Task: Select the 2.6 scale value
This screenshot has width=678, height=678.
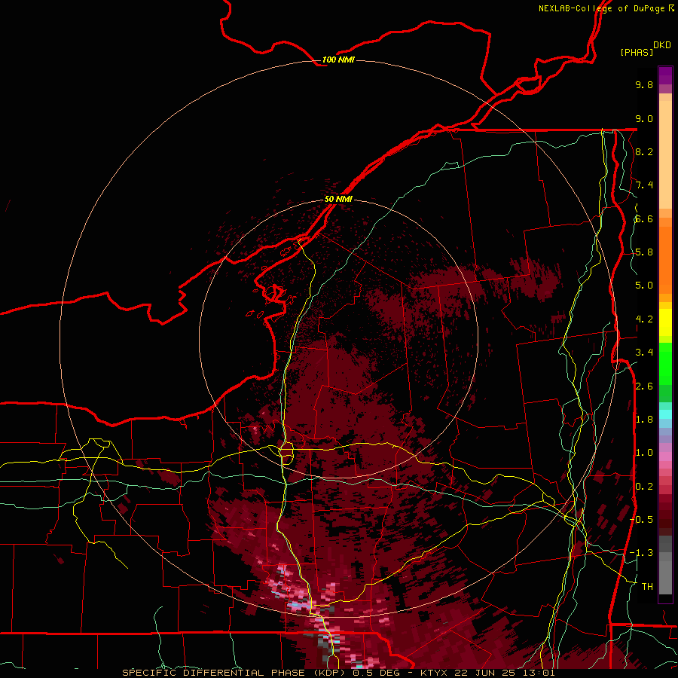Action: coord(644,386)
